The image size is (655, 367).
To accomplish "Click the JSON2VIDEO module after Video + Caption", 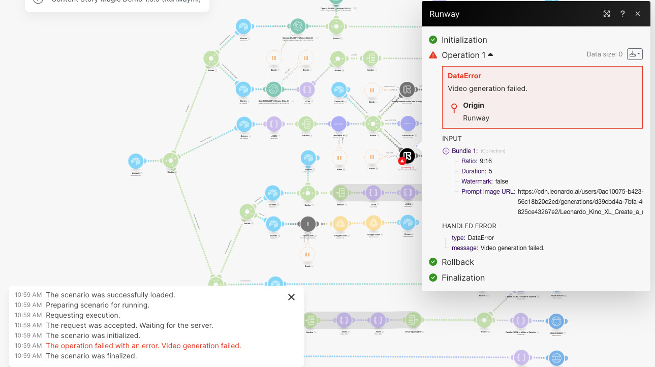I will [556, 321].
